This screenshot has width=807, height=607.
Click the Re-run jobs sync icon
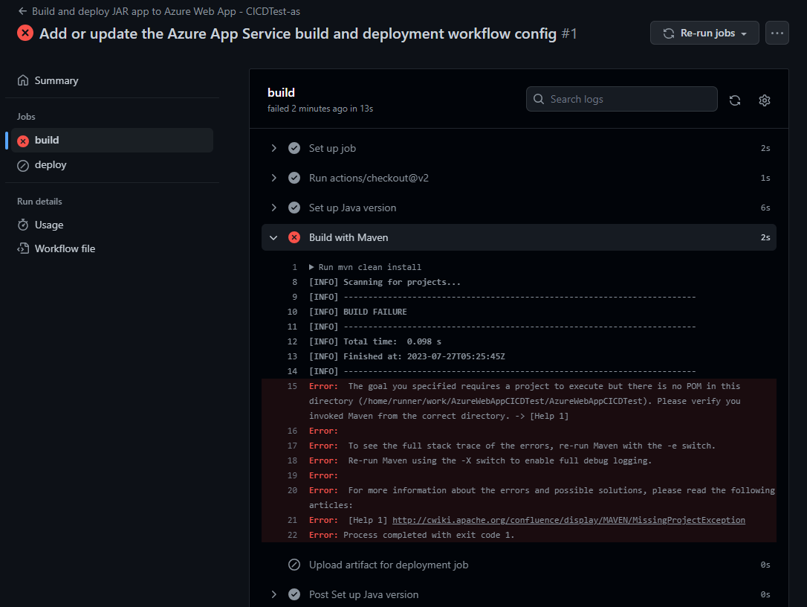(669, 33)
